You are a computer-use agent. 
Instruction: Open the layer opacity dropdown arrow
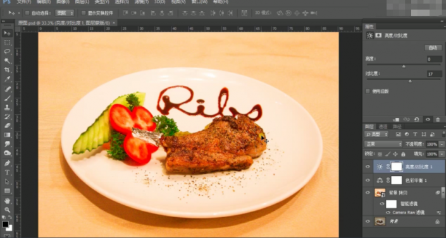[x=442, y=145]
